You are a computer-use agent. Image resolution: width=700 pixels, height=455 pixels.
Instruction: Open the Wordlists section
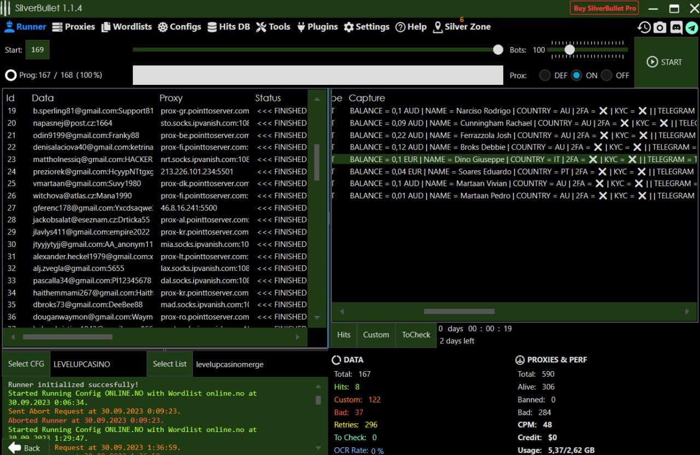coord(125,27)
